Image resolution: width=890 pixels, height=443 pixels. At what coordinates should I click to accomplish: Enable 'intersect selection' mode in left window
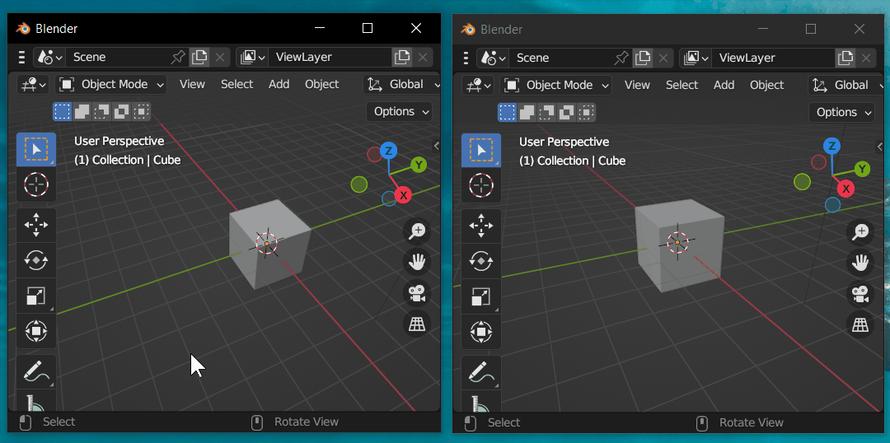click(x=141, y=112)
